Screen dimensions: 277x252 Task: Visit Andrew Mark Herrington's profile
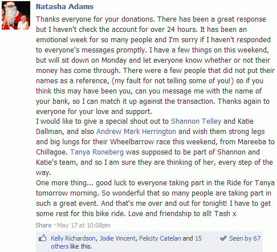point(136,132)
